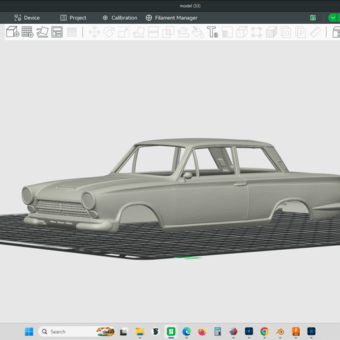Click the toolbar icon showing a zero
The height and width of the screenshot is (340, 340).
pyautogui.click(x=286, y=32)
